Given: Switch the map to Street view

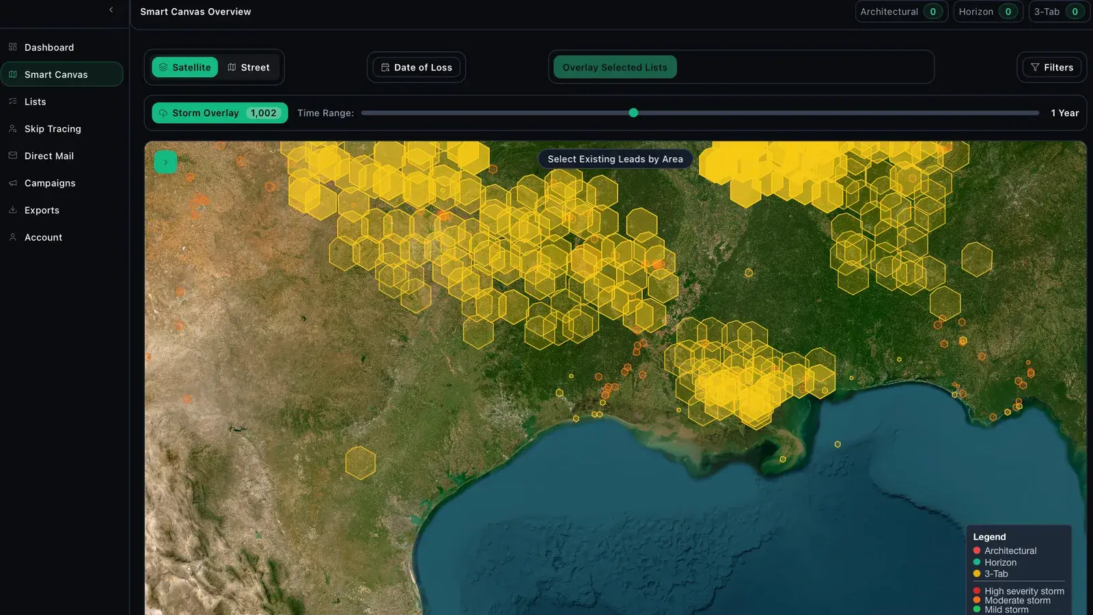Looking at the screenshot, I should pos(249,67).
